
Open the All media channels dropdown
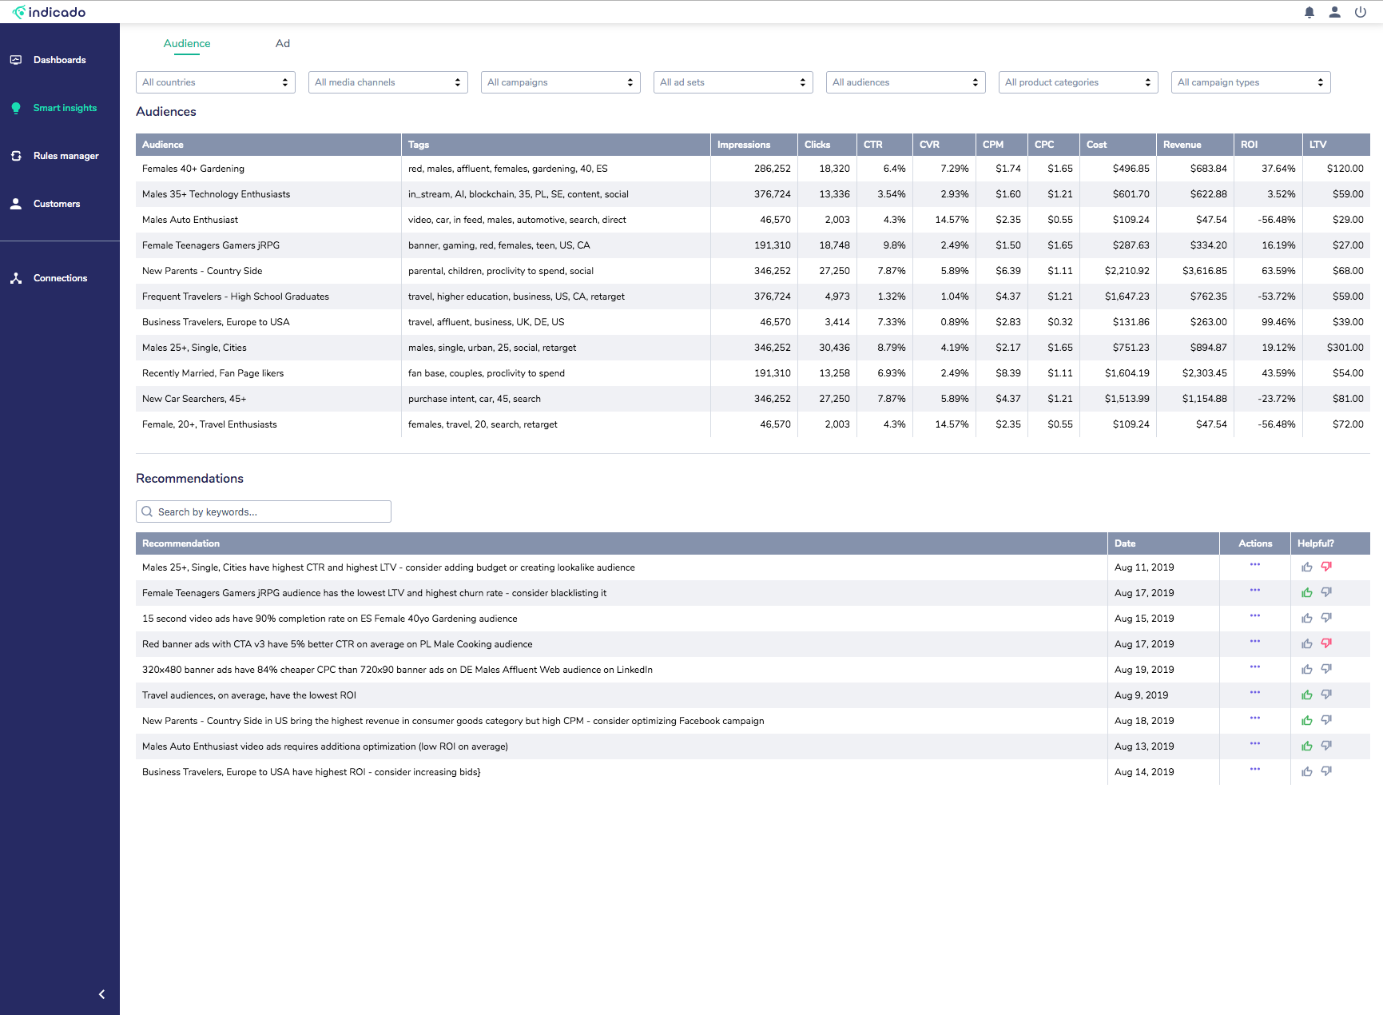[x=388, y=82]
